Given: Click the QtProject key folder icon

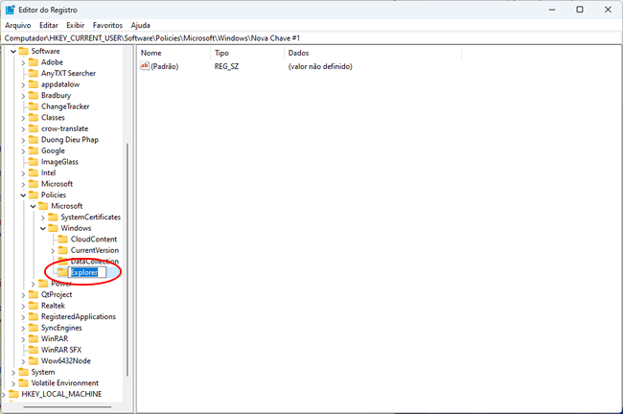Looking at the screenshot, I should coord(34,294).
